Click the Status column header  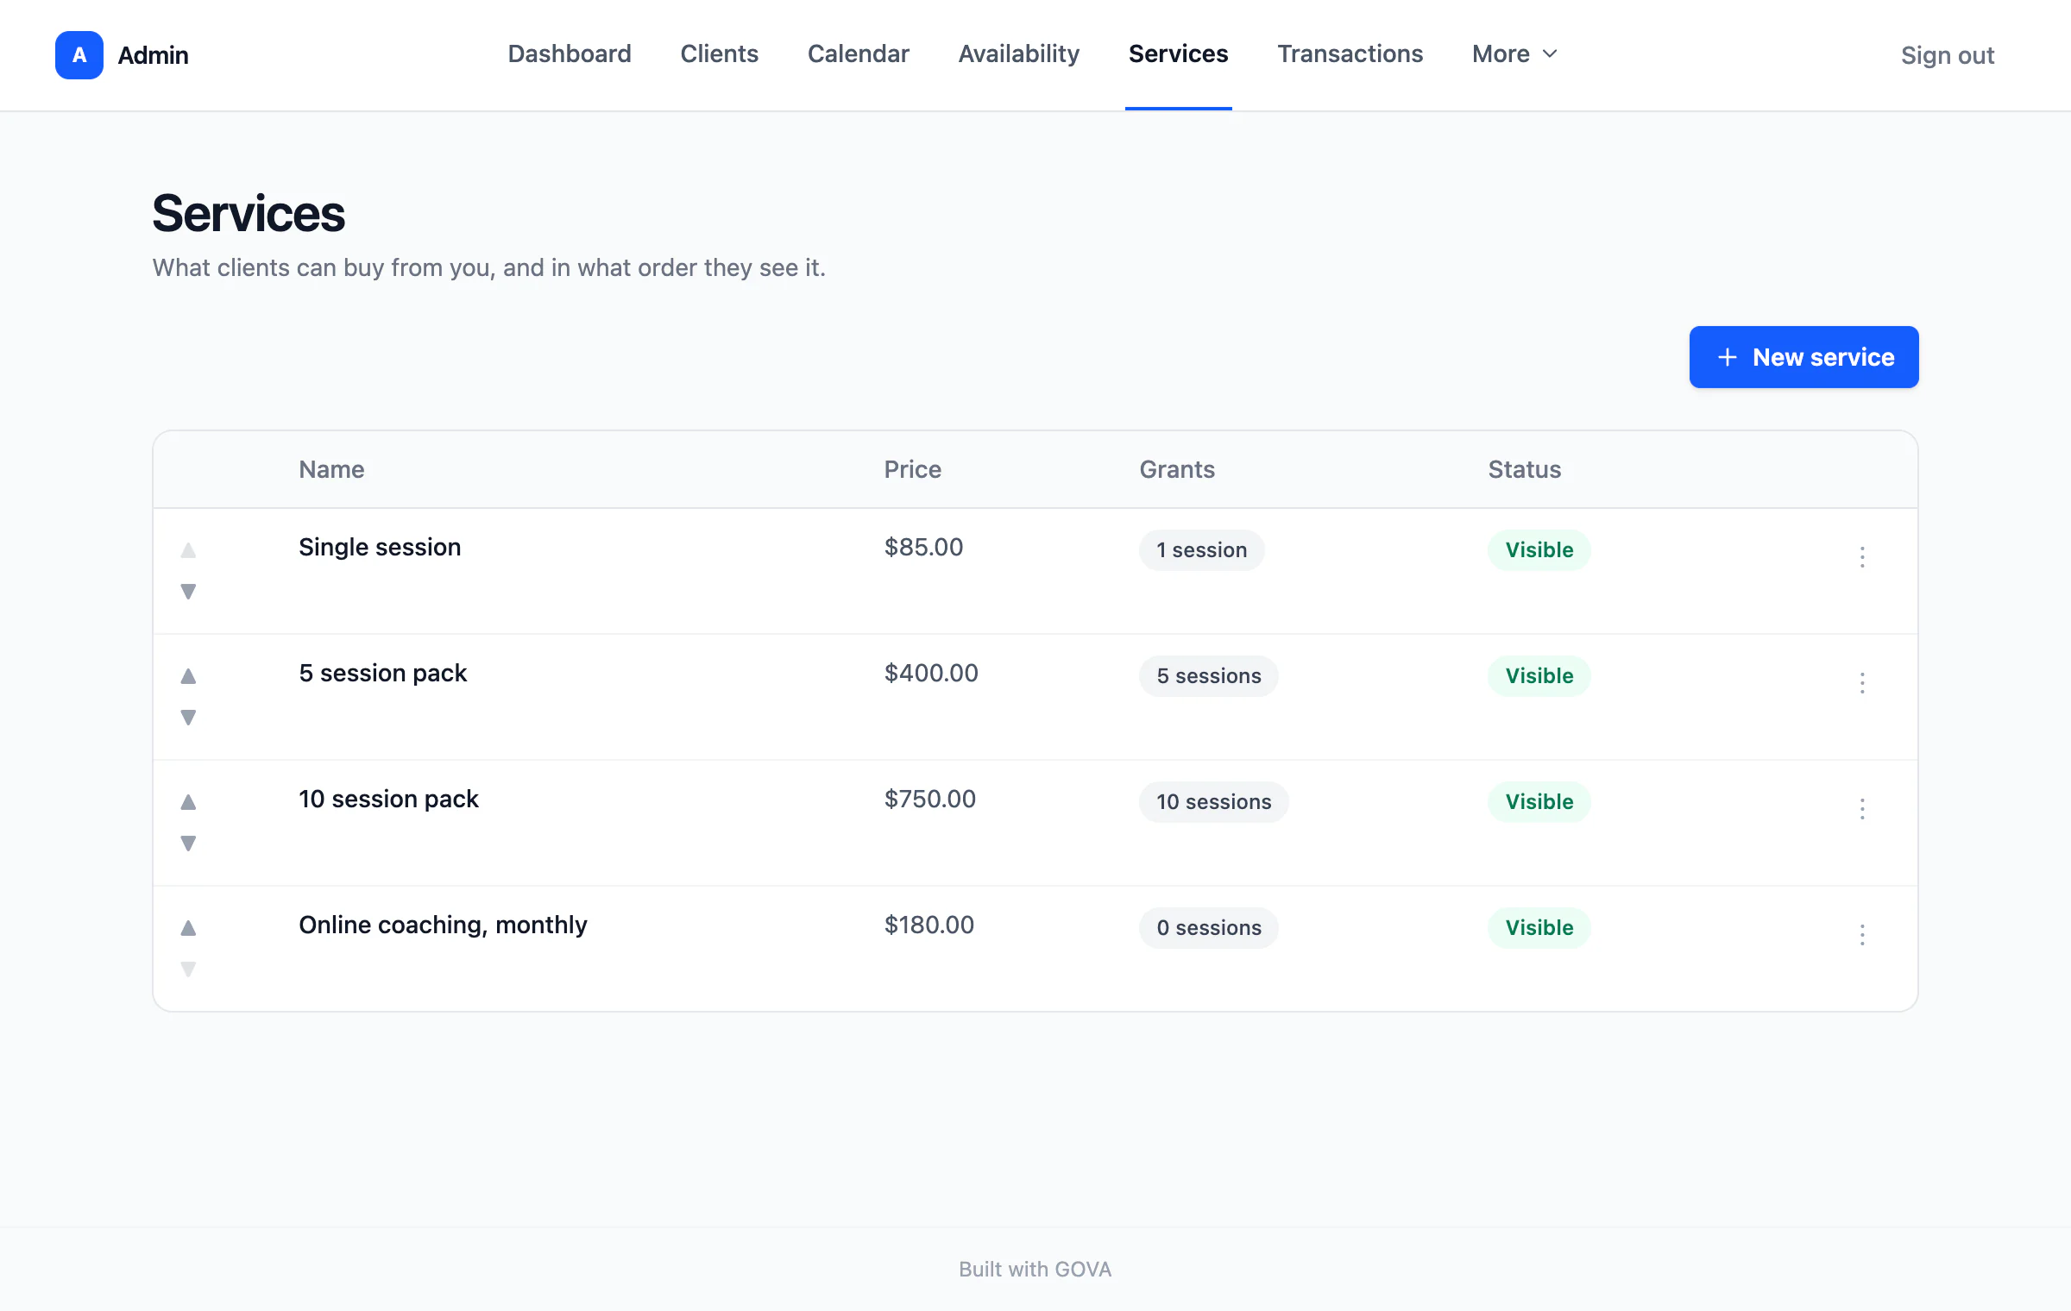1524,469
